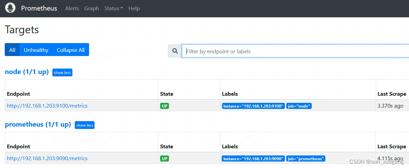
Task: Click the UP badge for prometheus target
Action: tap(165, 158)
